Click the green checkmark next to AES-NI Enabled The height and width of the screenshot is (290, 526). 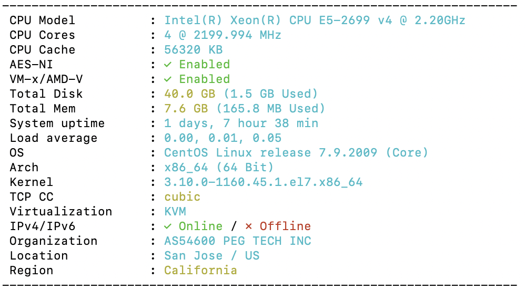pos(168,65)
